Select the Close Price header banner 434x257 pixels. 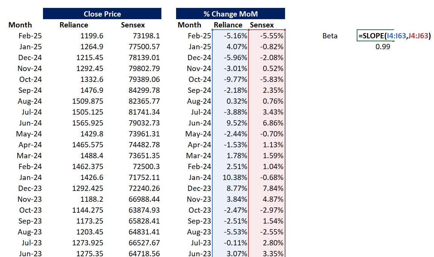click(x=102, y=14)
